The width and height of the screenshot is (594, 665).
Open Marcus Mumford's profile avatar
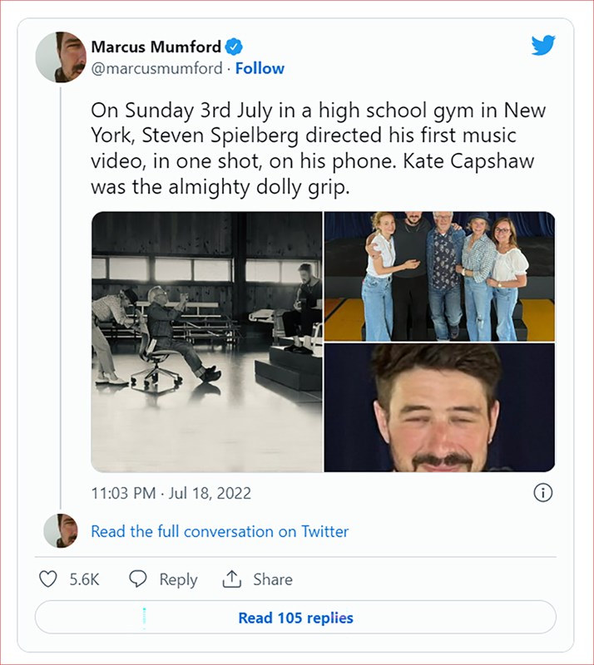[x=61, y=57]
